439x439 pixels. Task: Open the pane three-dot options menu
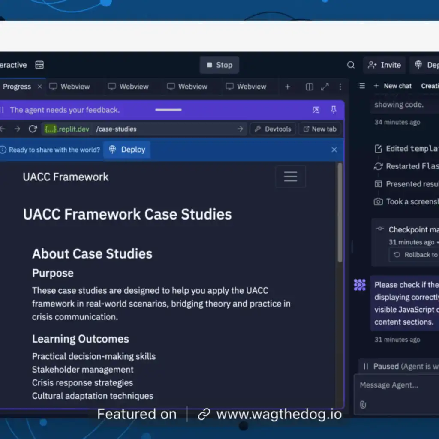(x=340, y=87)
